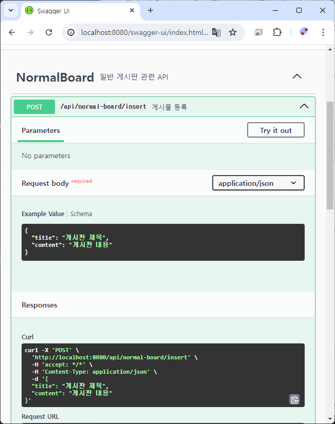Click the Curl label

(28, 337)
